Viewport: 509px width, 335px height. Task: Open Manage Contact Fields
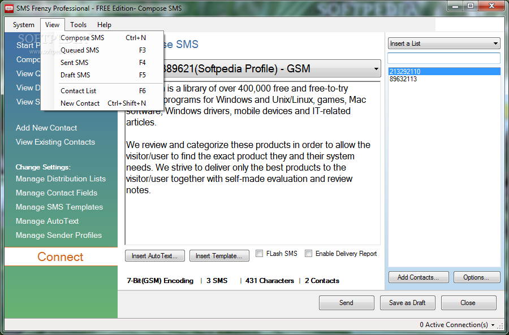point(57,193)
